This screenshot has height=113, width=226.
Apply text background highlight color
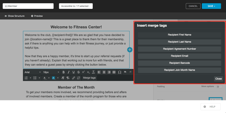click(53, 78)
